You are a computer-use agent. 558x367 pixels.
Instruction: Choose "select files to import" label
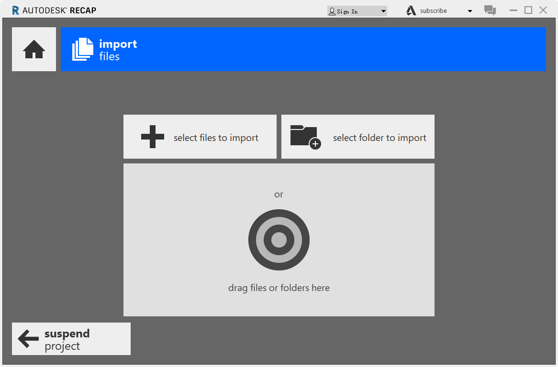point(216,138)
